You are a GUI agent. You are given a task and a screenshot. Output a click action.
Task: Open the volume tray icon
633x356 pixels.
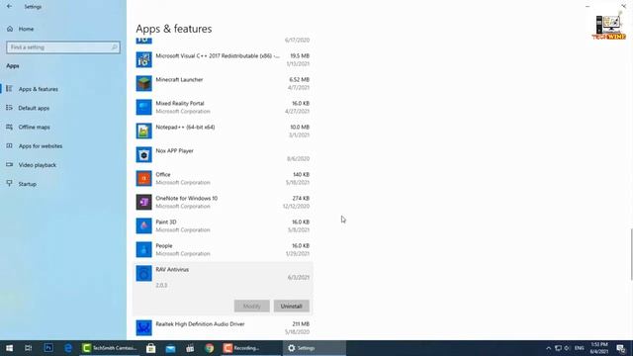tap(567, 348)
